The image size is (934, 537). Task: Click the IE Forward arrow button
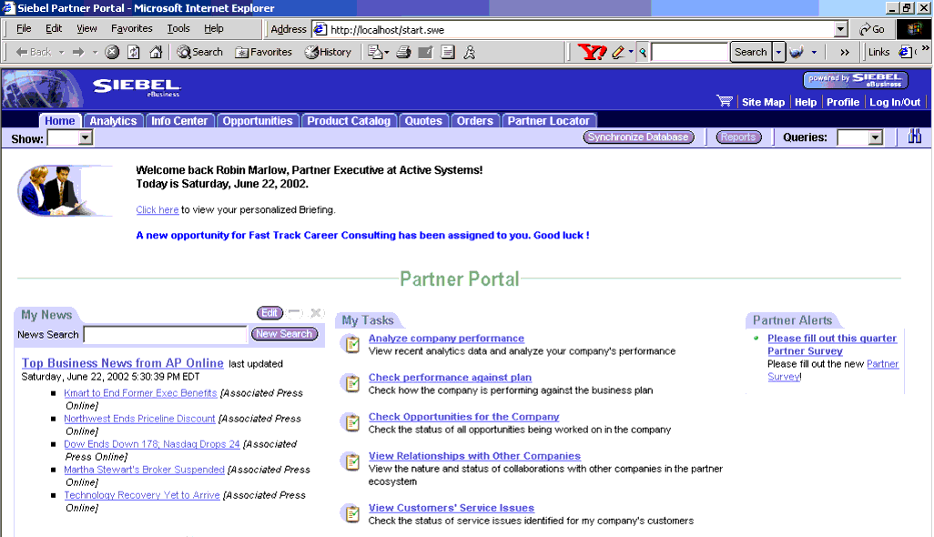click(78, 53)
